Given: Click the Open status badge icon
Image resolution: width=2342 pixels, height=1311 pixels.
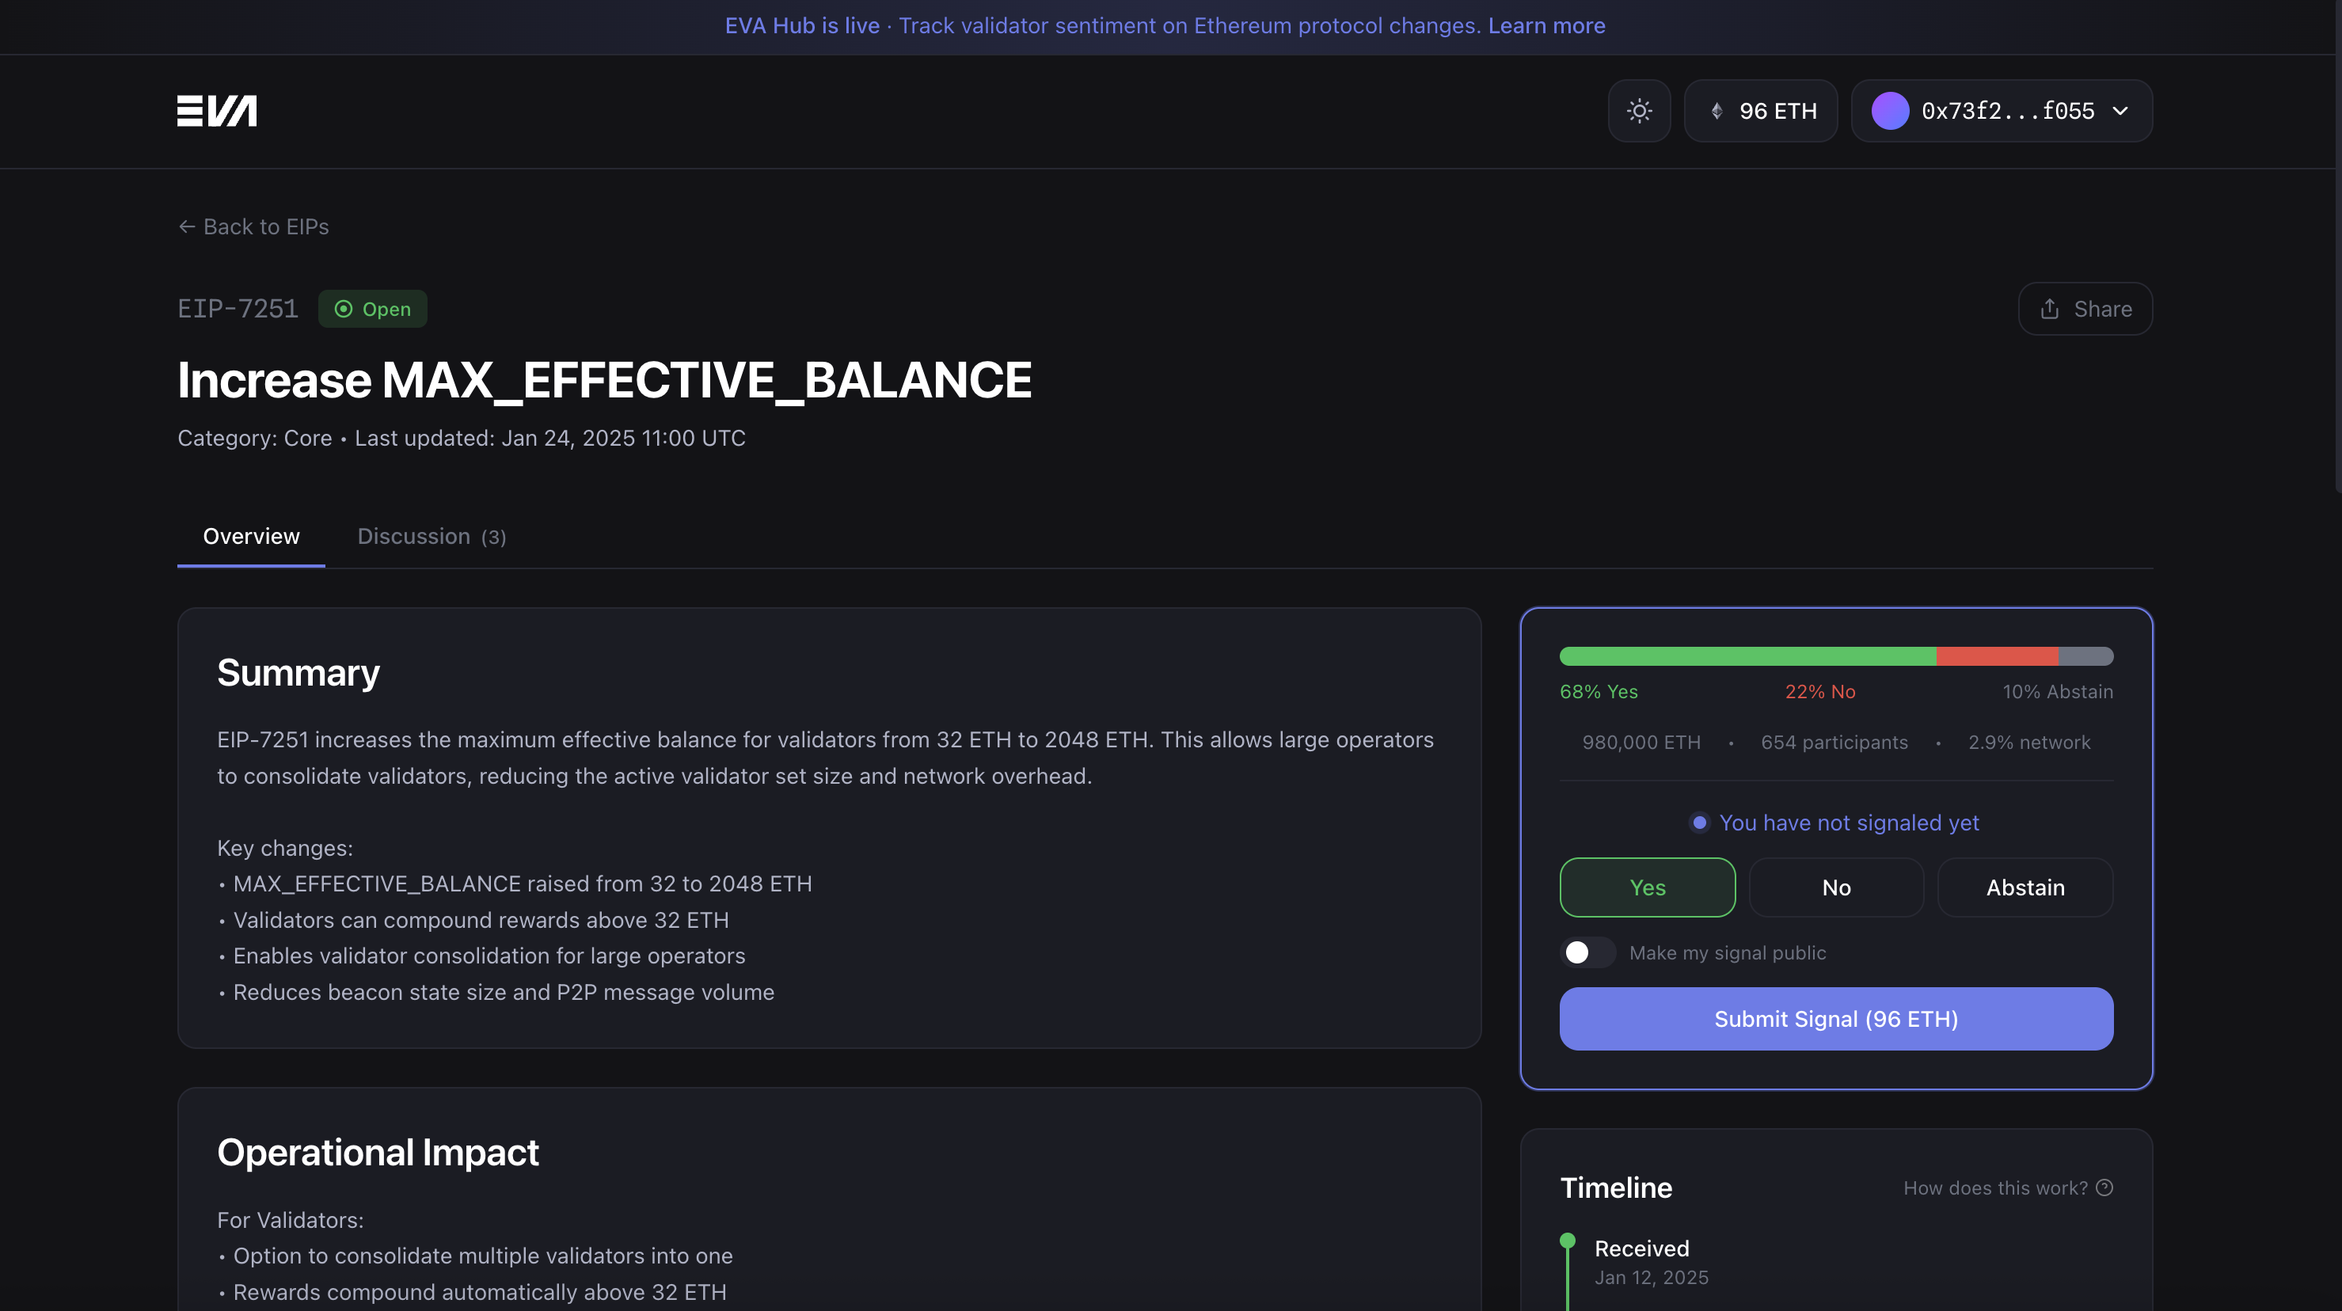Looking at the screenshot, I should click(x=343, y=309).
